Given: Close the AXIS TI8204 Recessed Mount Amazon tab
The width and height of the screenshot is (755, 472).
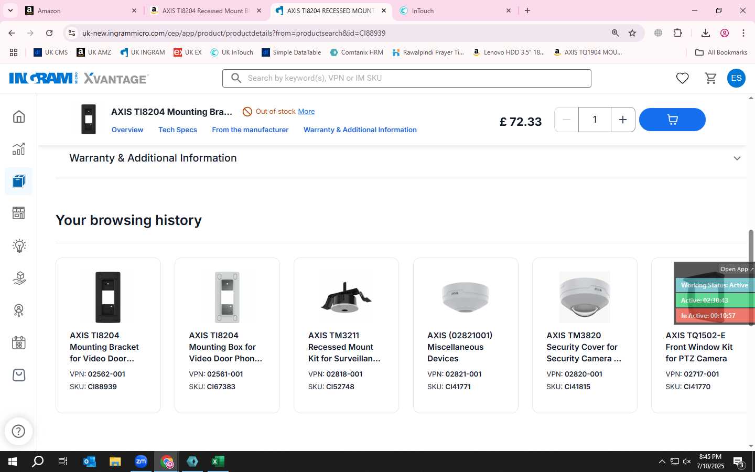Looking at the screenshot, I should [x=259, y=10].
